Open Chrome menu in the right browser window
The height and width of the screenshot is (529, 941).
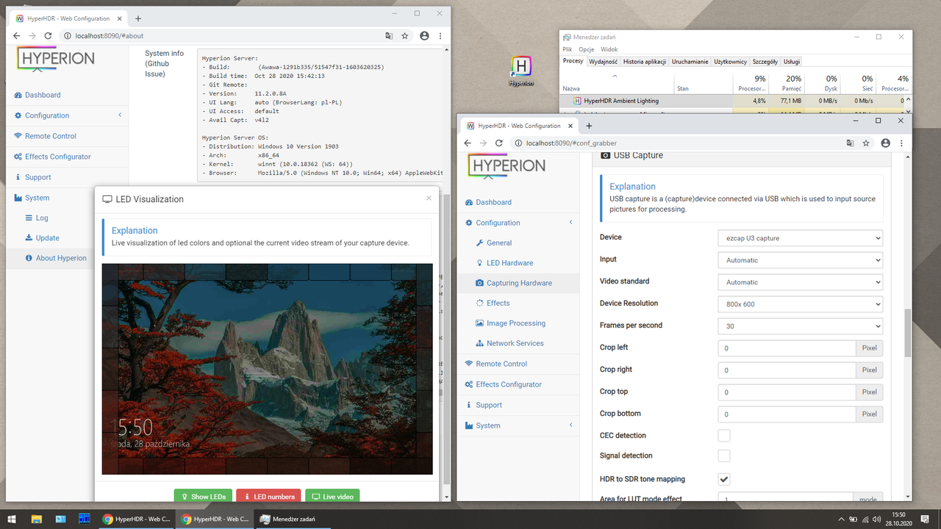(901, 143)
